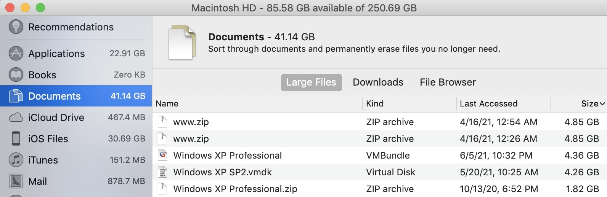Open the File Browser tab
This screenshot has height=197, width=607.
[448, 82]
